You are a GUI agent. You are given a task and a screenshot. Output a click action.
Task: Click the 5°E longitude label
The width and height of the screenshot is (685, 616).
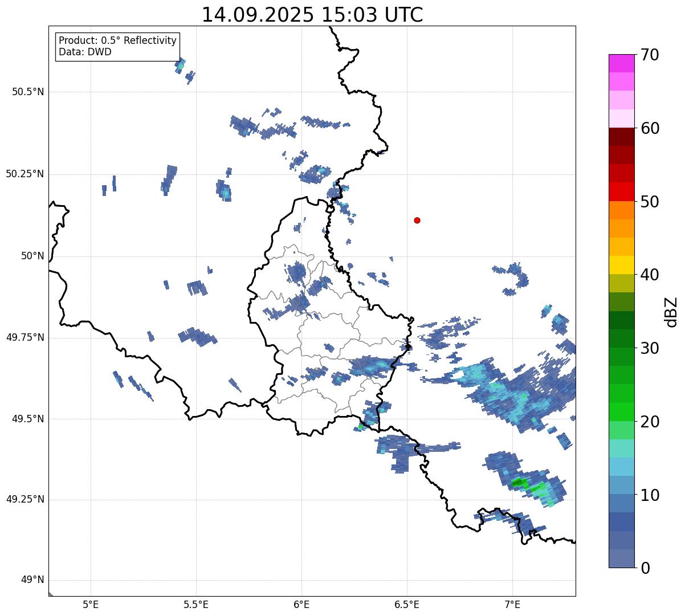[x=91, y=604]
